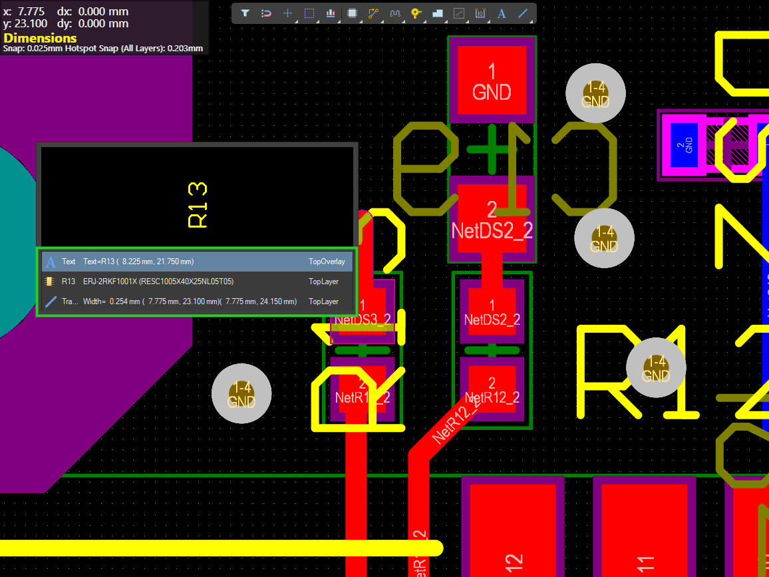Choose the Track Width 0.254 mm entry
This screenshot has height=577, width=769.
[197, 301]
